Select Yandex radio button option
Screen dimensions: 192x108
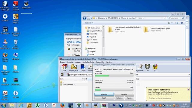(73, 55)
